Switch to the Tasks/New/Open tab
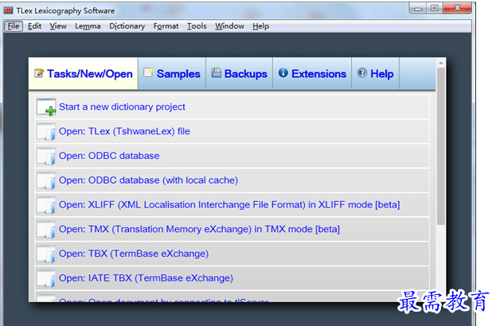The image size is (496, 326). pos(83,74)
